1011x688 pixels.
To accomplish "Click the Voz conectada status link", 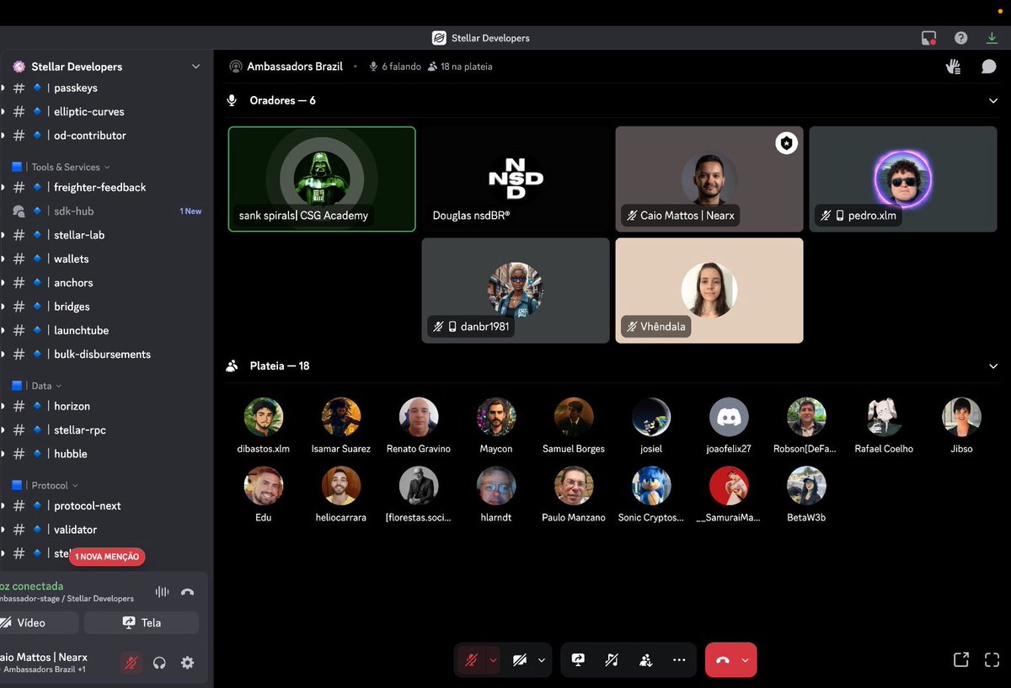I will click(31, 586).
